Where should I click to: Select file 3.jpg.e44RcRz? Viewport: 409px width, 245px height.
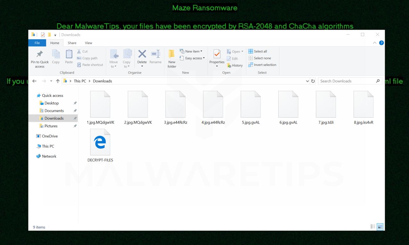pyautogui.click(x=176, y=108)
